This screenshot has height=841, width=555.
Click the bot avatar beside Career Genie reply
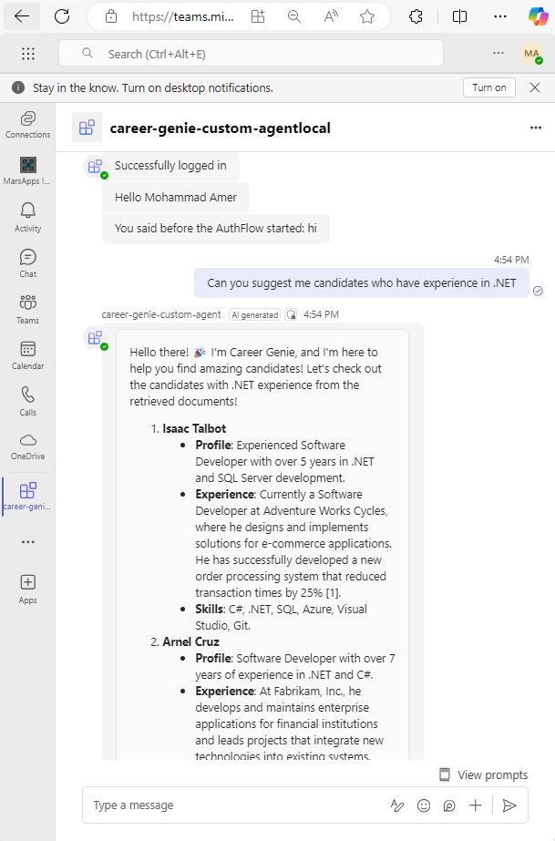pos(96,338)
